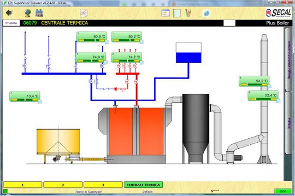
Task: Click the CENTRALE TERMICA title text
Action: [64, 23]
